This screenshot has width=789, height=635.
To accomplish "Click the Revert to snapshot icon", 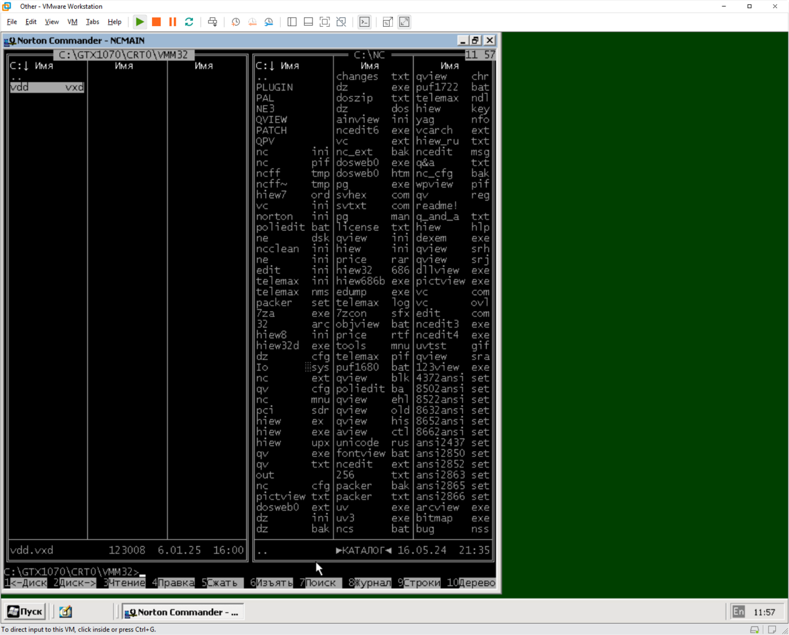I will click(x=252, y=22).
